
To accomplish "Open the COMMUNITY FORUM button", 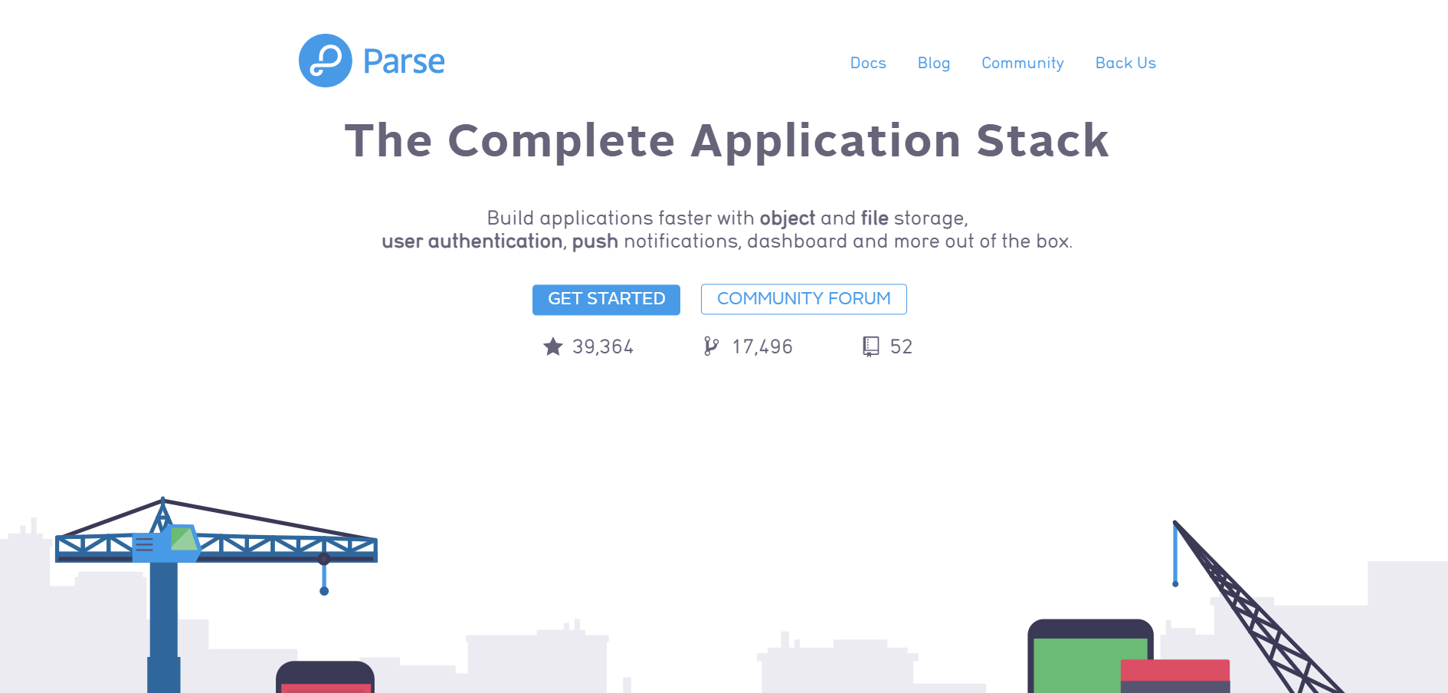I will [804, 299].
